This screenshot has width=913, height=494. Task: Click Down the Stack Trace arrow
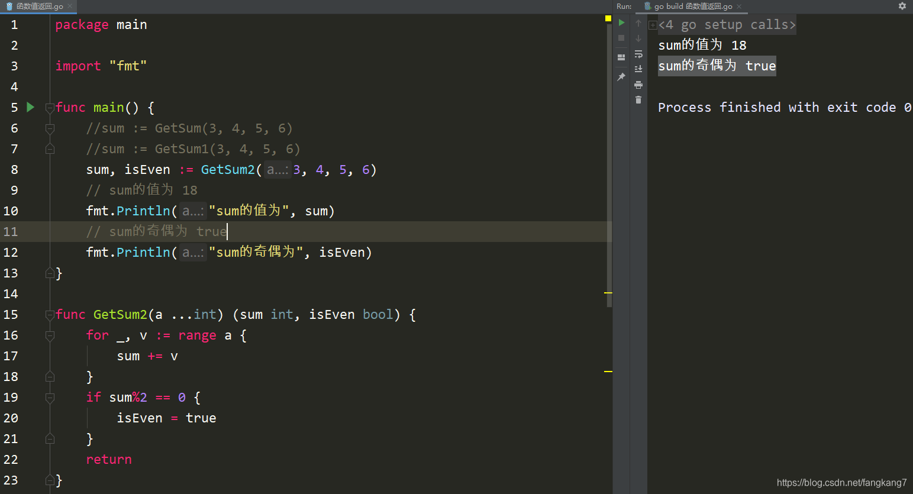pos(638,38)
